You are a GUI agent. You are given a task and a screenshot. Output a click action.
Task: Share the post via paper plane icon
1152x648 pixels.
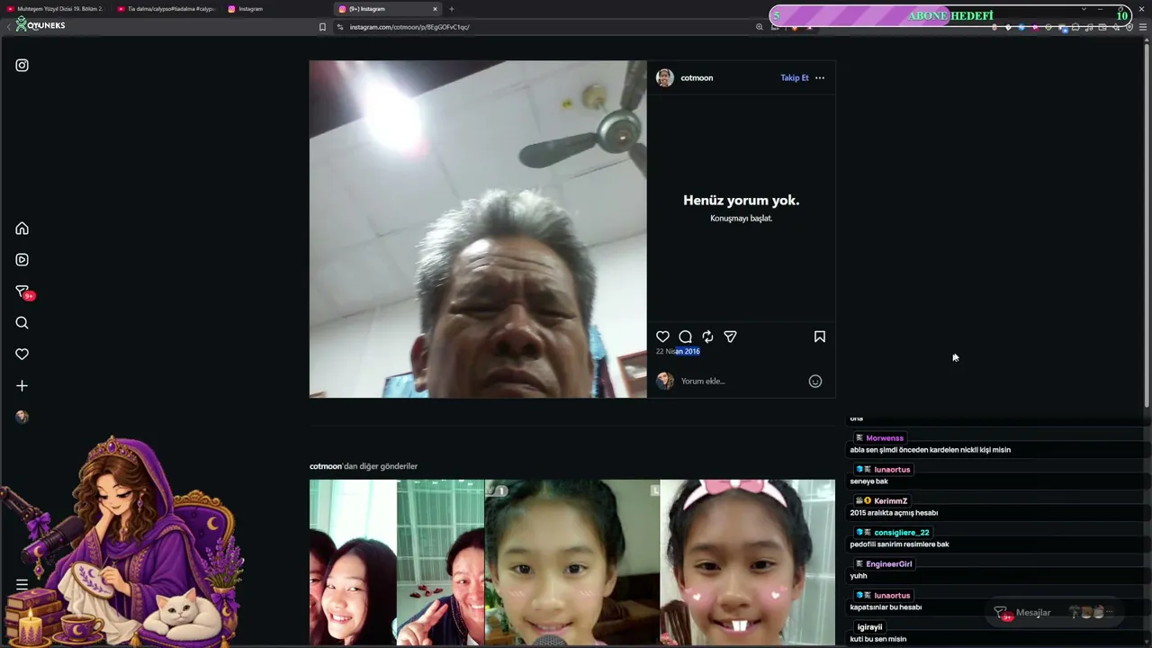(730, 337)
